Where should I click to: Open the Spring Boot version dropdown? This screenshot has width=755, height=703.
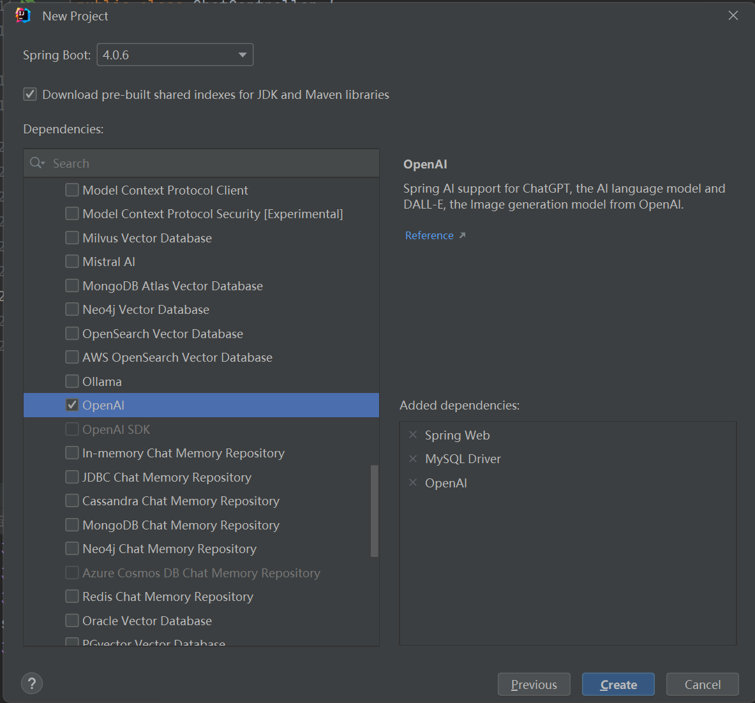[x=175, y=55]
